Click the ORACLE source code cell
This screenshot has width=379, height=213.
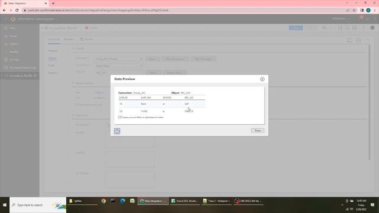point(189,111)
